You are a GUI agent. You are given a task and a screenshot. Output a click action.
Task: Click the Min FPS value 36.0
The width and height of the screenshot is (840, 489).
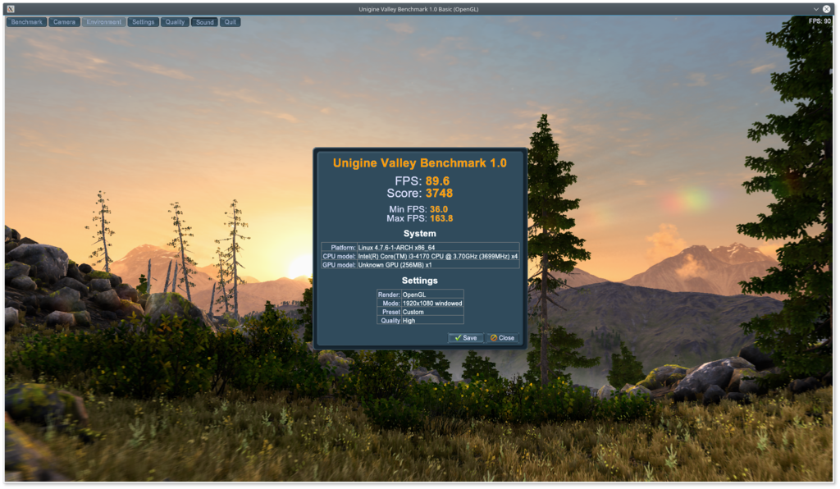tap(439, 209)
